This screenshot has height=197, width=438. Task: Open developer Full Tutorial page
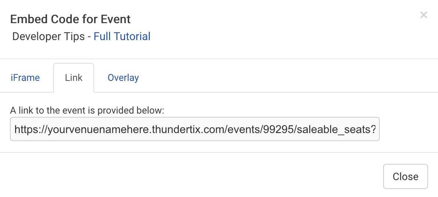tap(122, 36)
